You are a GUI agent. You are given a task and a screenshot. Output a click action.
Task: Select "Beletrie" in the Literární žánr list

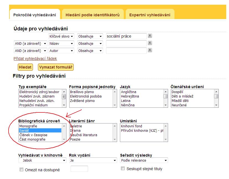click(x=80, y=126)
